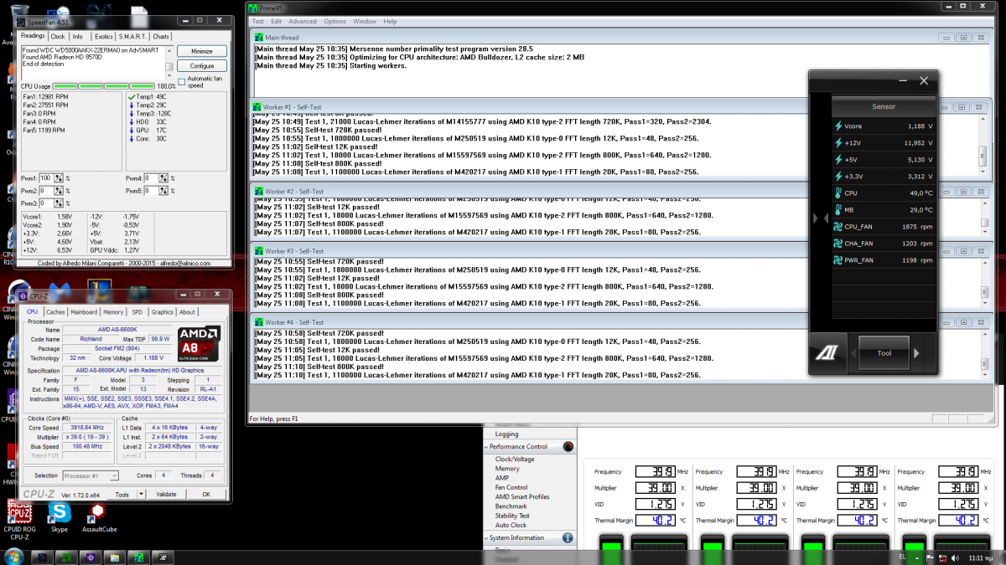This screenshot has height=565, width=1006.
Task: Click the CPU thermometer icon in the sensor panel
Action: [x=838, y=193]
